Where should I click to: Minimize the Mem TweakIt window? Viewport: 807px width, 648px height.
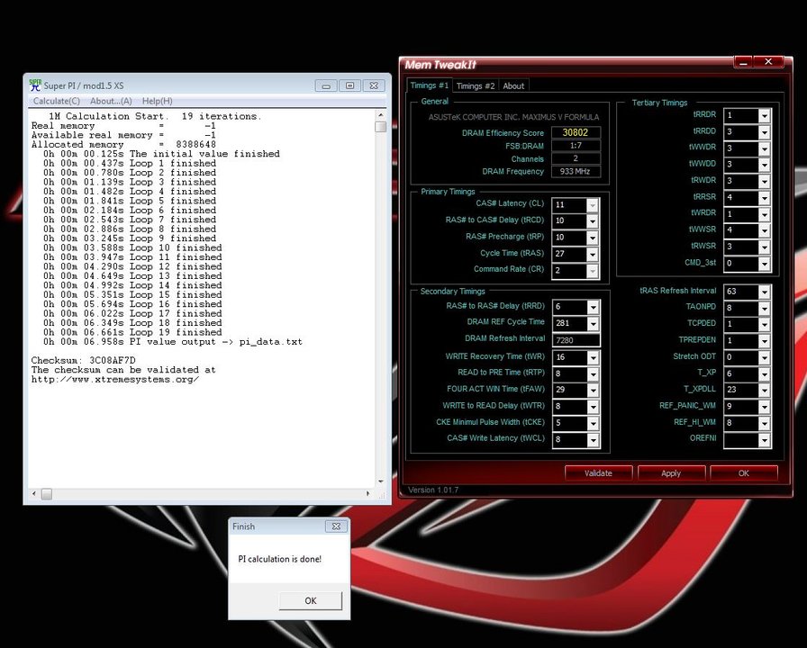pyautogui.click(x=743, y=62)
